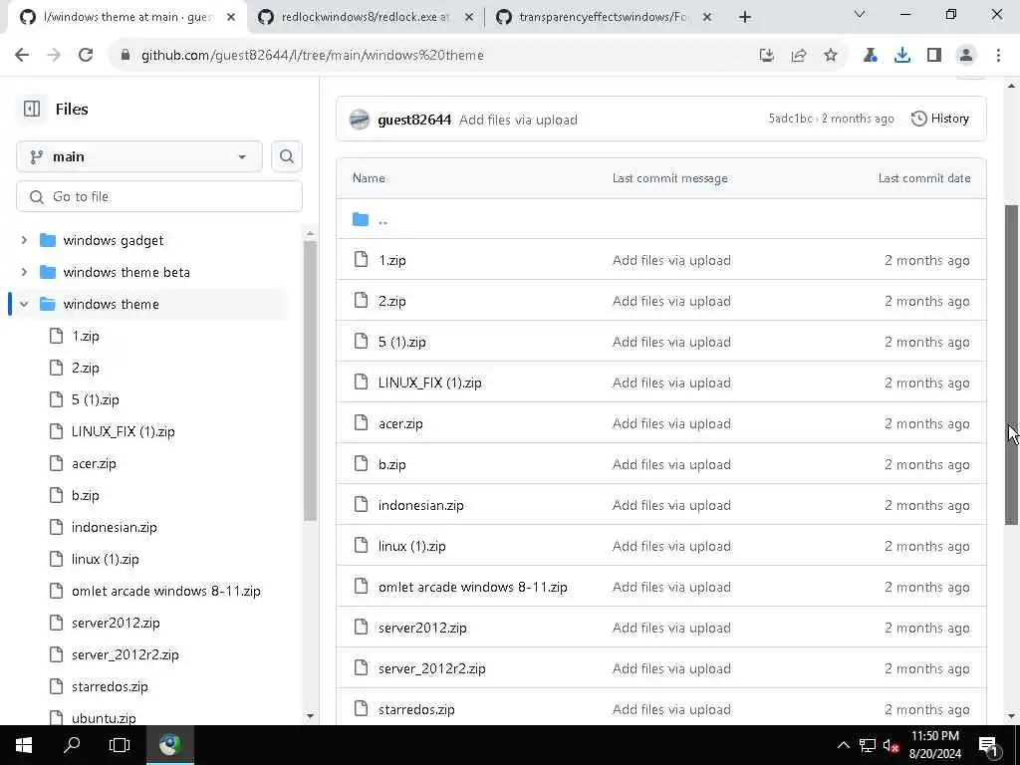The height and width of the screenshot is (765, 1020).
Task: Open Chrome three-dot menu
Action: click(x=998, y=56)
